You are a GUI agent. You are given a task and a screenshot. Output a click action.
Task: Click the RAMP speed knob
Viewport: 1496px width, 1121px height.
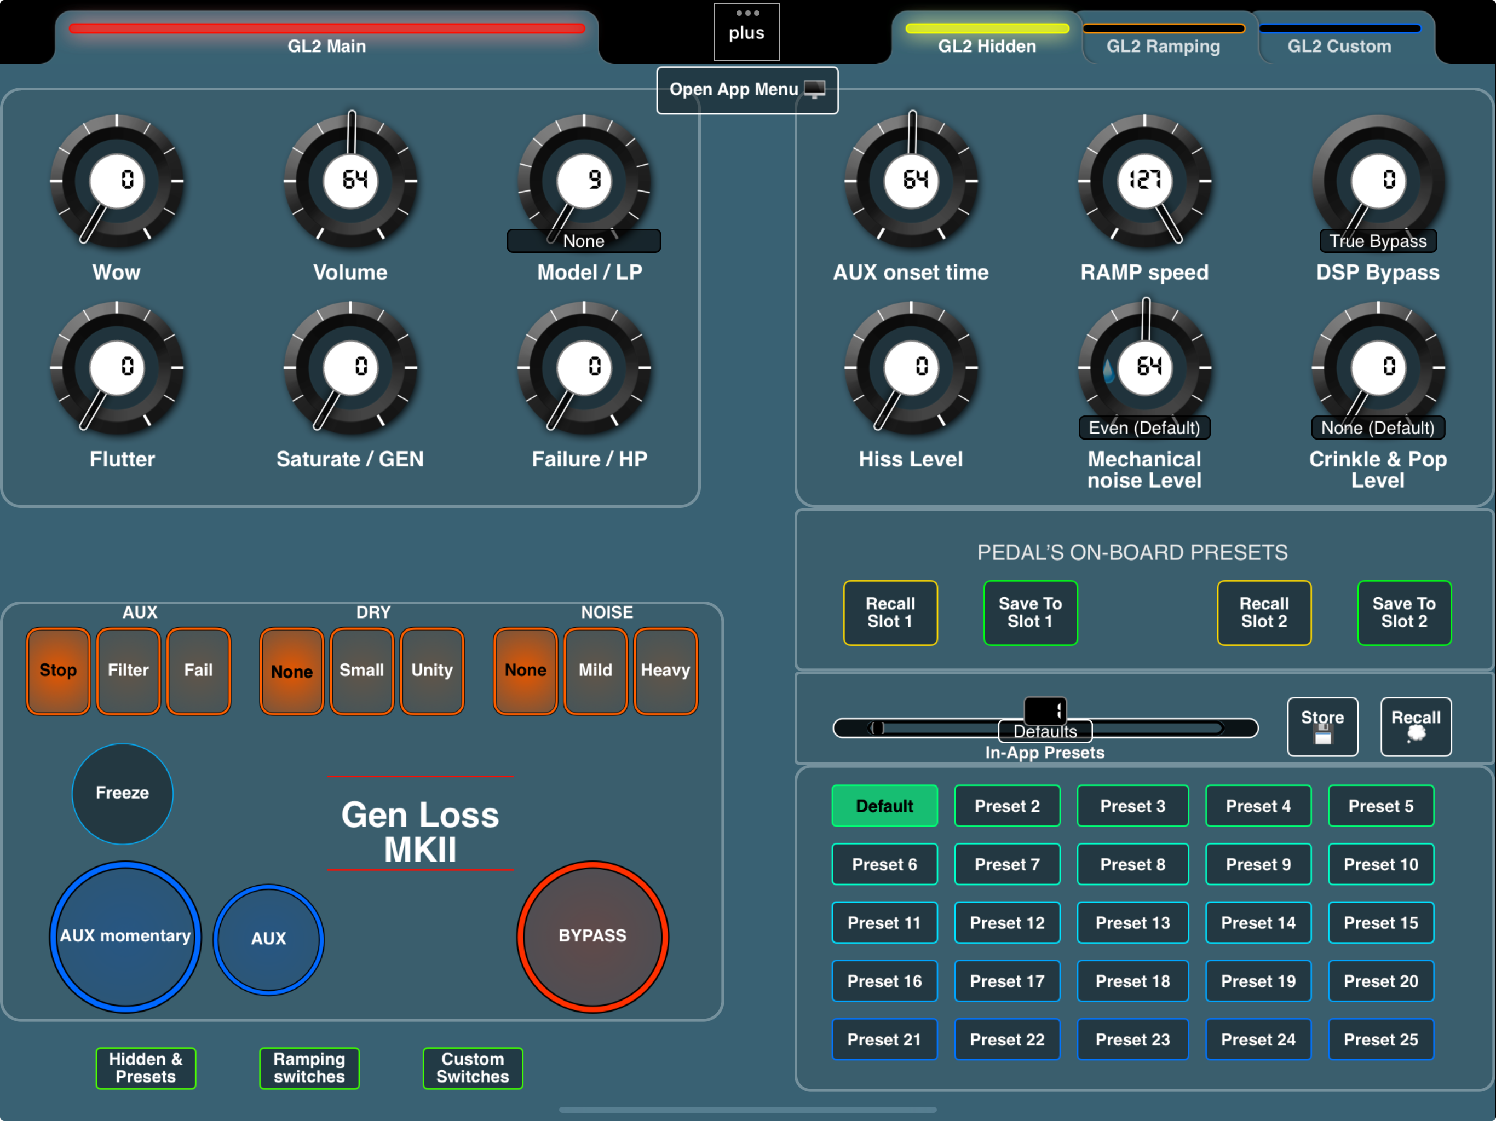point(1144,181)
